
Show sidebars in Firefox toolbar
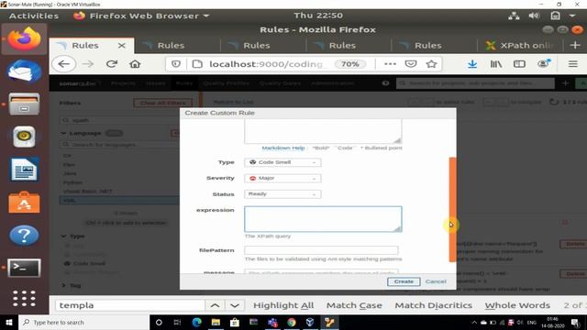pos(519,64)
